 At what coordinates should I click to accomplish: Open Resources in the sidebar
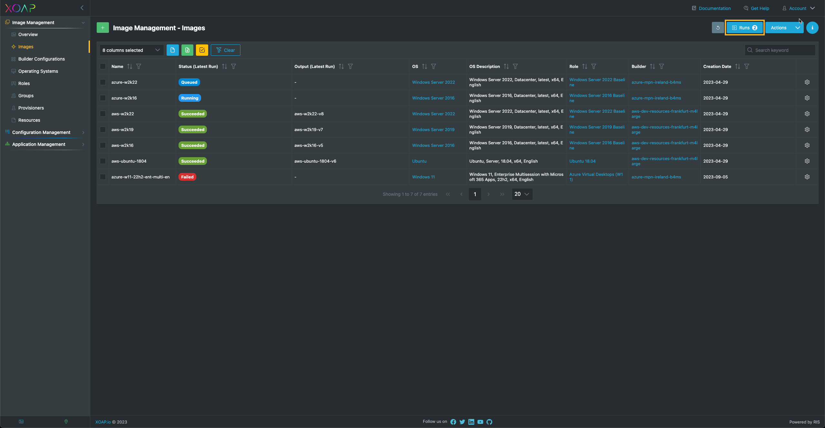29,120
